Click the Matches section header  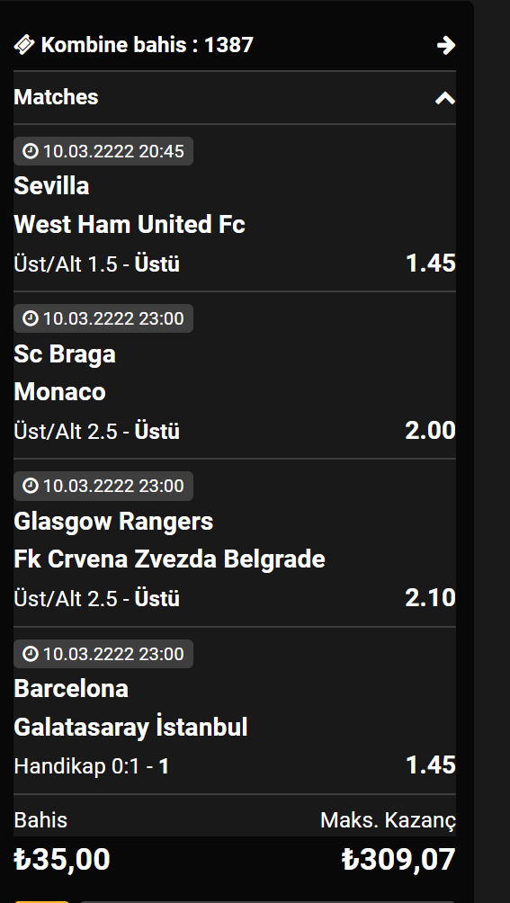234,97
